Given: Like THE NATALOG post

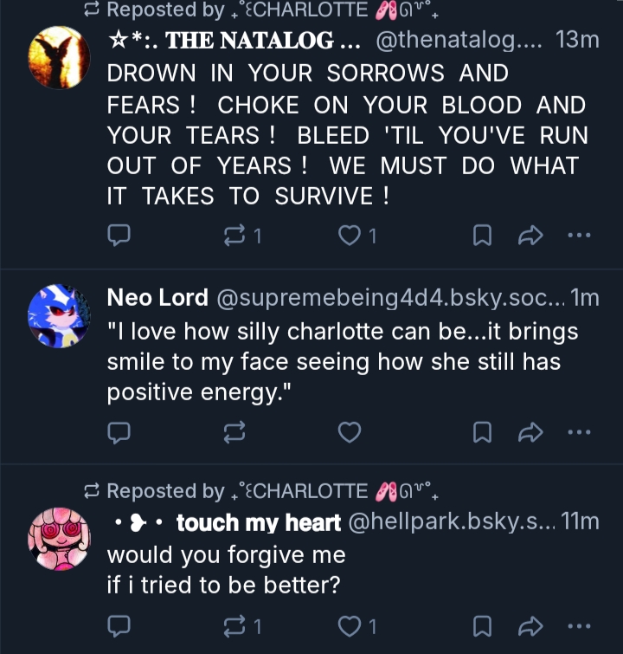Looking at the screenshot, I should pos(349,235).
